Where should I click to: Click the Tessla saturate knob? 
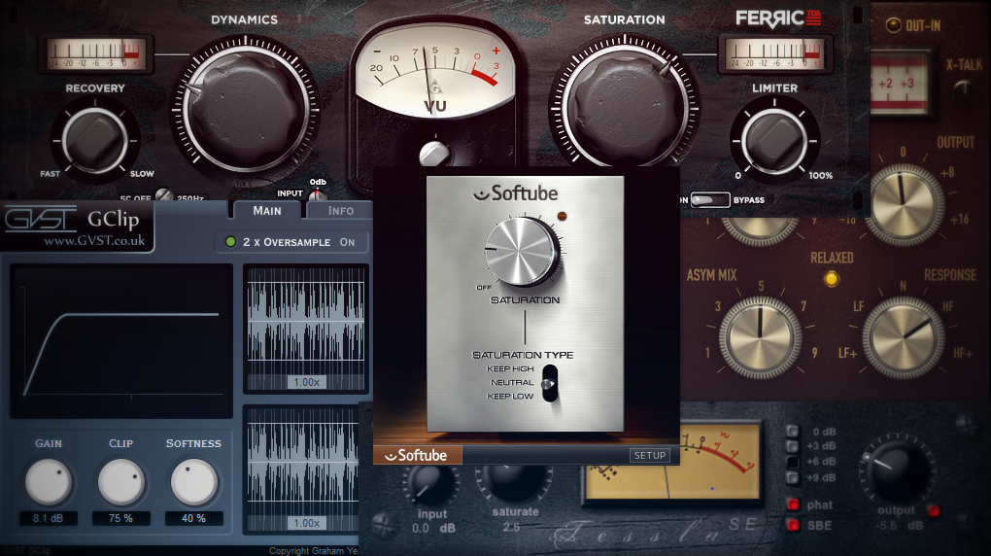pyautogui.click(x=515, y=485)
